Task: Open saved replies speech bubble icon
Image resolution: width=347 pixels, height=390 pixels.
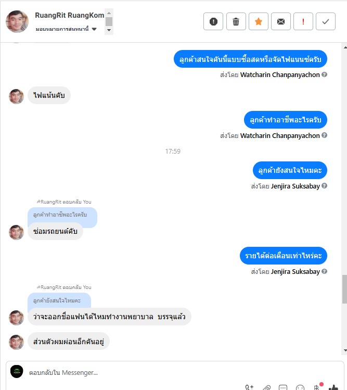Action: 283,387
